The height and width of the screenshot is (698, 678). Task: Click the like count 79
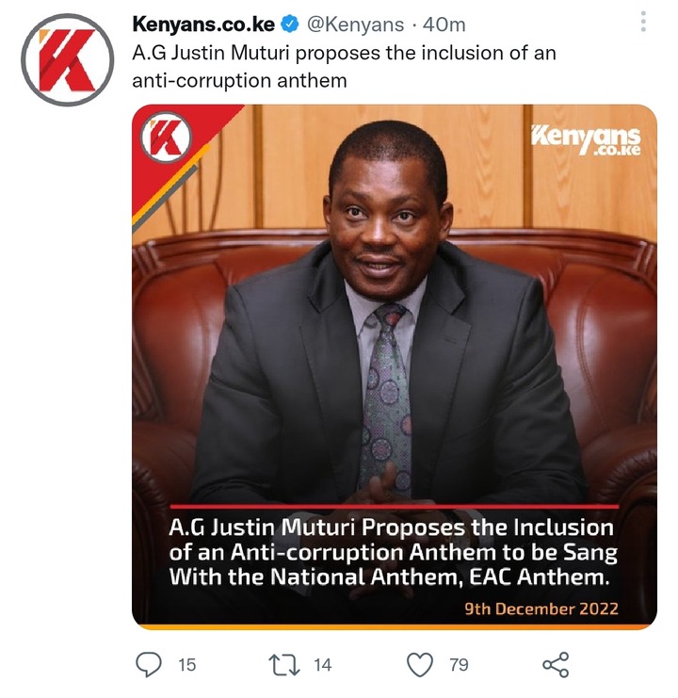pos(460,665)
